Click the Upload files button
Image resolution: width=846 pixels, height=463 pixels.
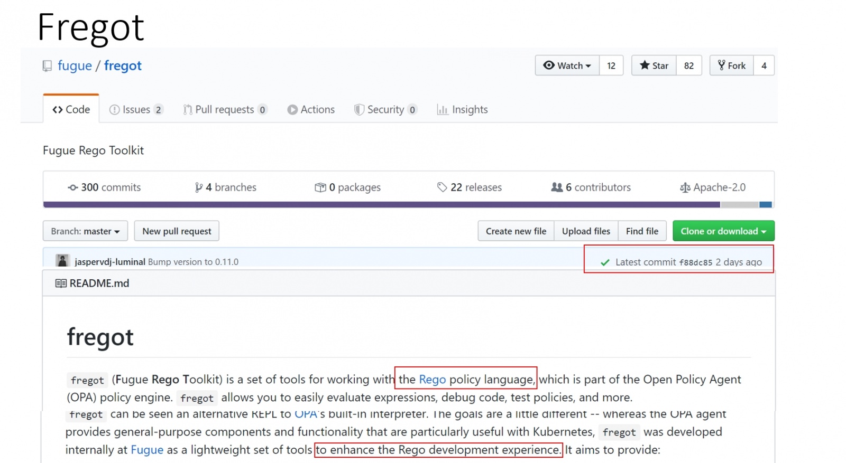586,231
